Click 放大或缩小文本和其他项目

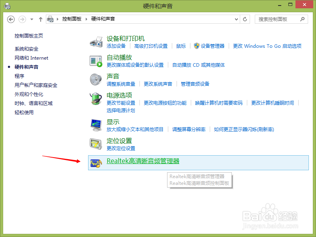[135, 129]
